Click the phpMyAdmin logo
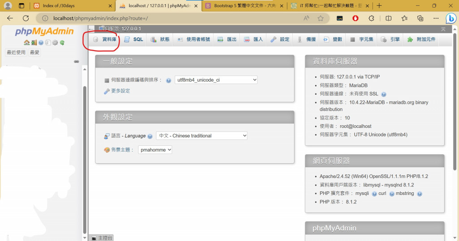This screenshot has height=241, width=459. click(44, 31)
